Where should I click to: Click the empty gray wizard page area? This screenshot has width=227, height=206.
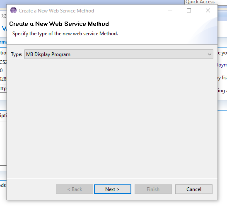pos(112,118)
